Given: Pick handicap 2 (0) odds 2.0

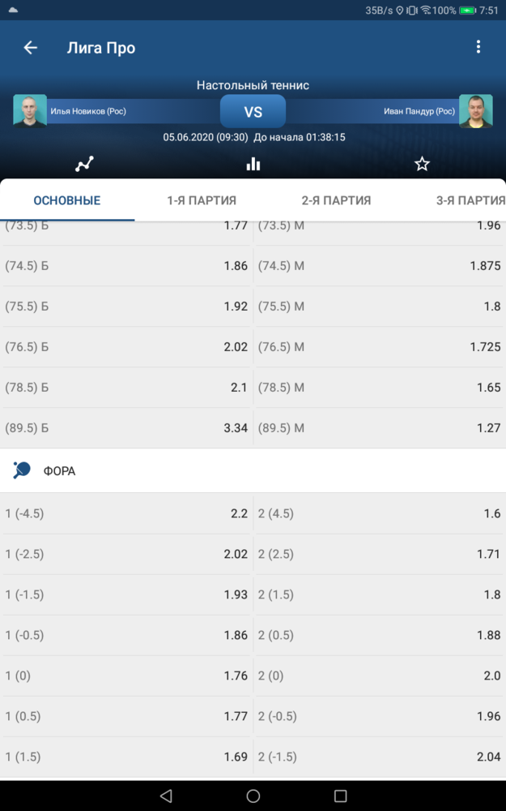Looking at the screenshot, I should coord(380,676).
